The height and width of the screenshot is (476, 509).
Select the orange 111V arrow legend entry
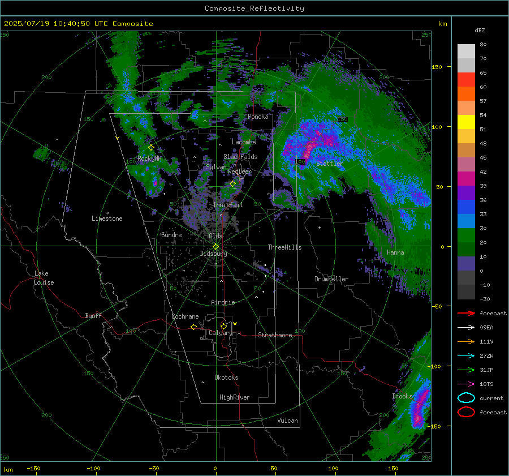(x=466, y=341)
